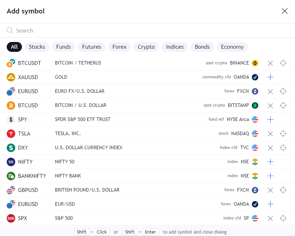Reveal BTCUSDT symbol with target icon
Image resolution: width=295 pixels, height=236 pixels.
click(283, 63)
